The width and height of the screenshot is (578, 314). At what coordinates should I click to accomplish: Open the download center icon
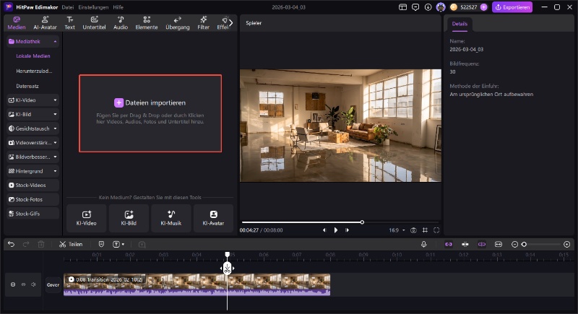tap(428, 7)
